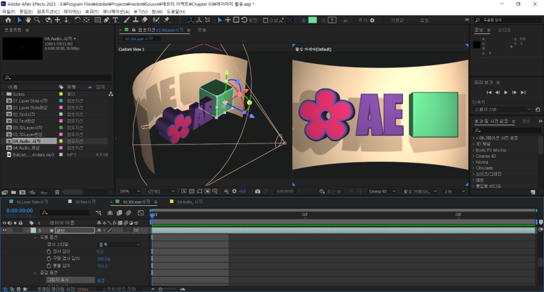
Task: Collapse the 질감 옵션 group
Action: (x=35, y=273)
